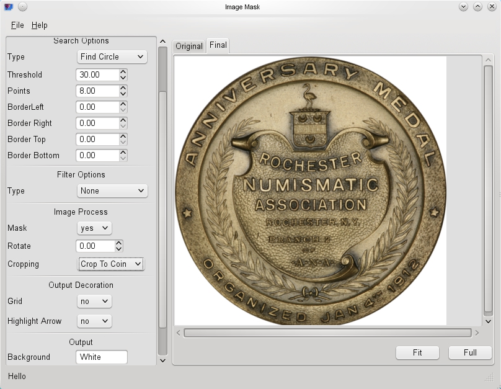
Task: Increase the BorderLeft value
Action: click(123, 104)
